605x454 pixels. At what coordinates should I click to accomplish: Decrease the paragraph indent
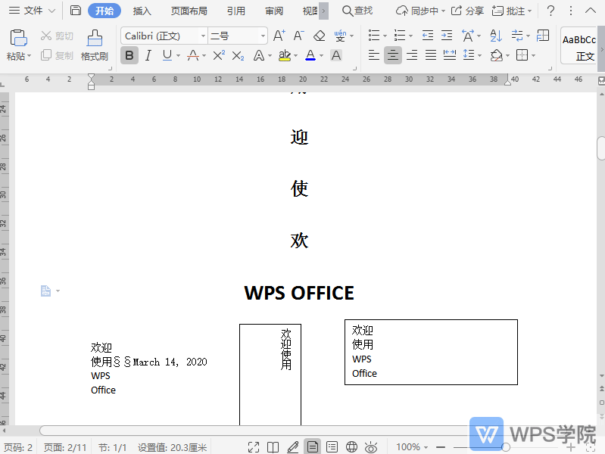point(428,36)
